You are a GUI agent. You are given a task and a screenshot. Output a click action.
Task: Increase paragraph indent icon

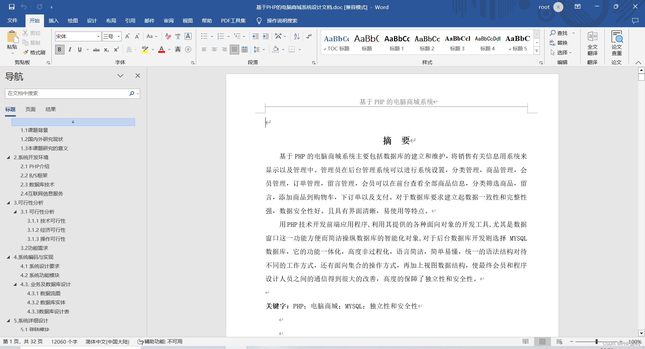click(266, 36)
